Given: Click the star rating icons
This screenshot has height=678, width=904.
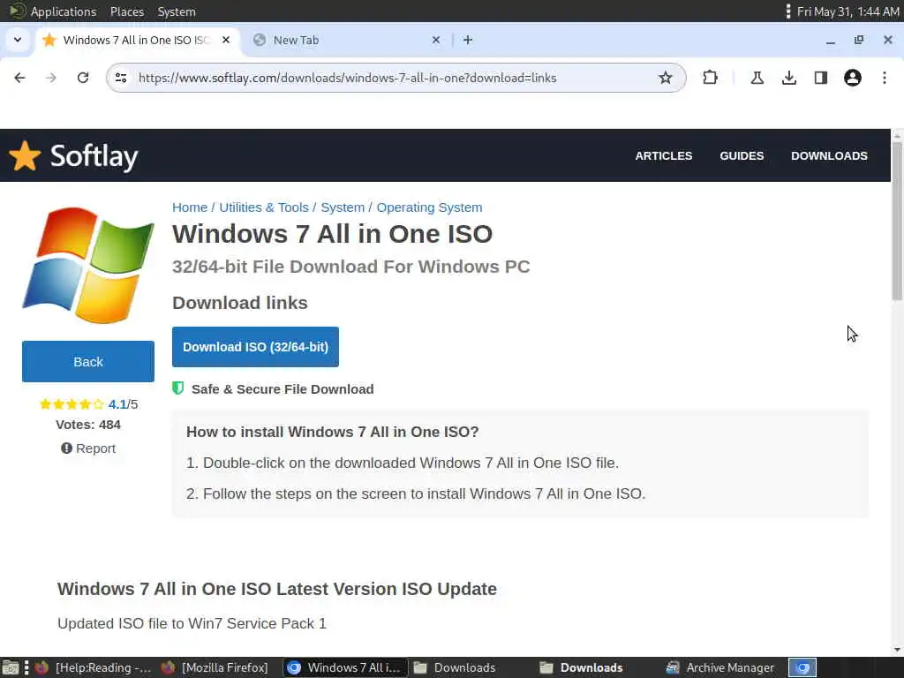Looking at the screenshot, I should pos(72,404).
